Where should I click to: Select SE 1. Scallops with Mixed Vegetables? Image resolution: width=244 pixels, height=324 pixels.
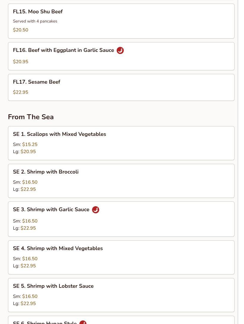(59, 134)
